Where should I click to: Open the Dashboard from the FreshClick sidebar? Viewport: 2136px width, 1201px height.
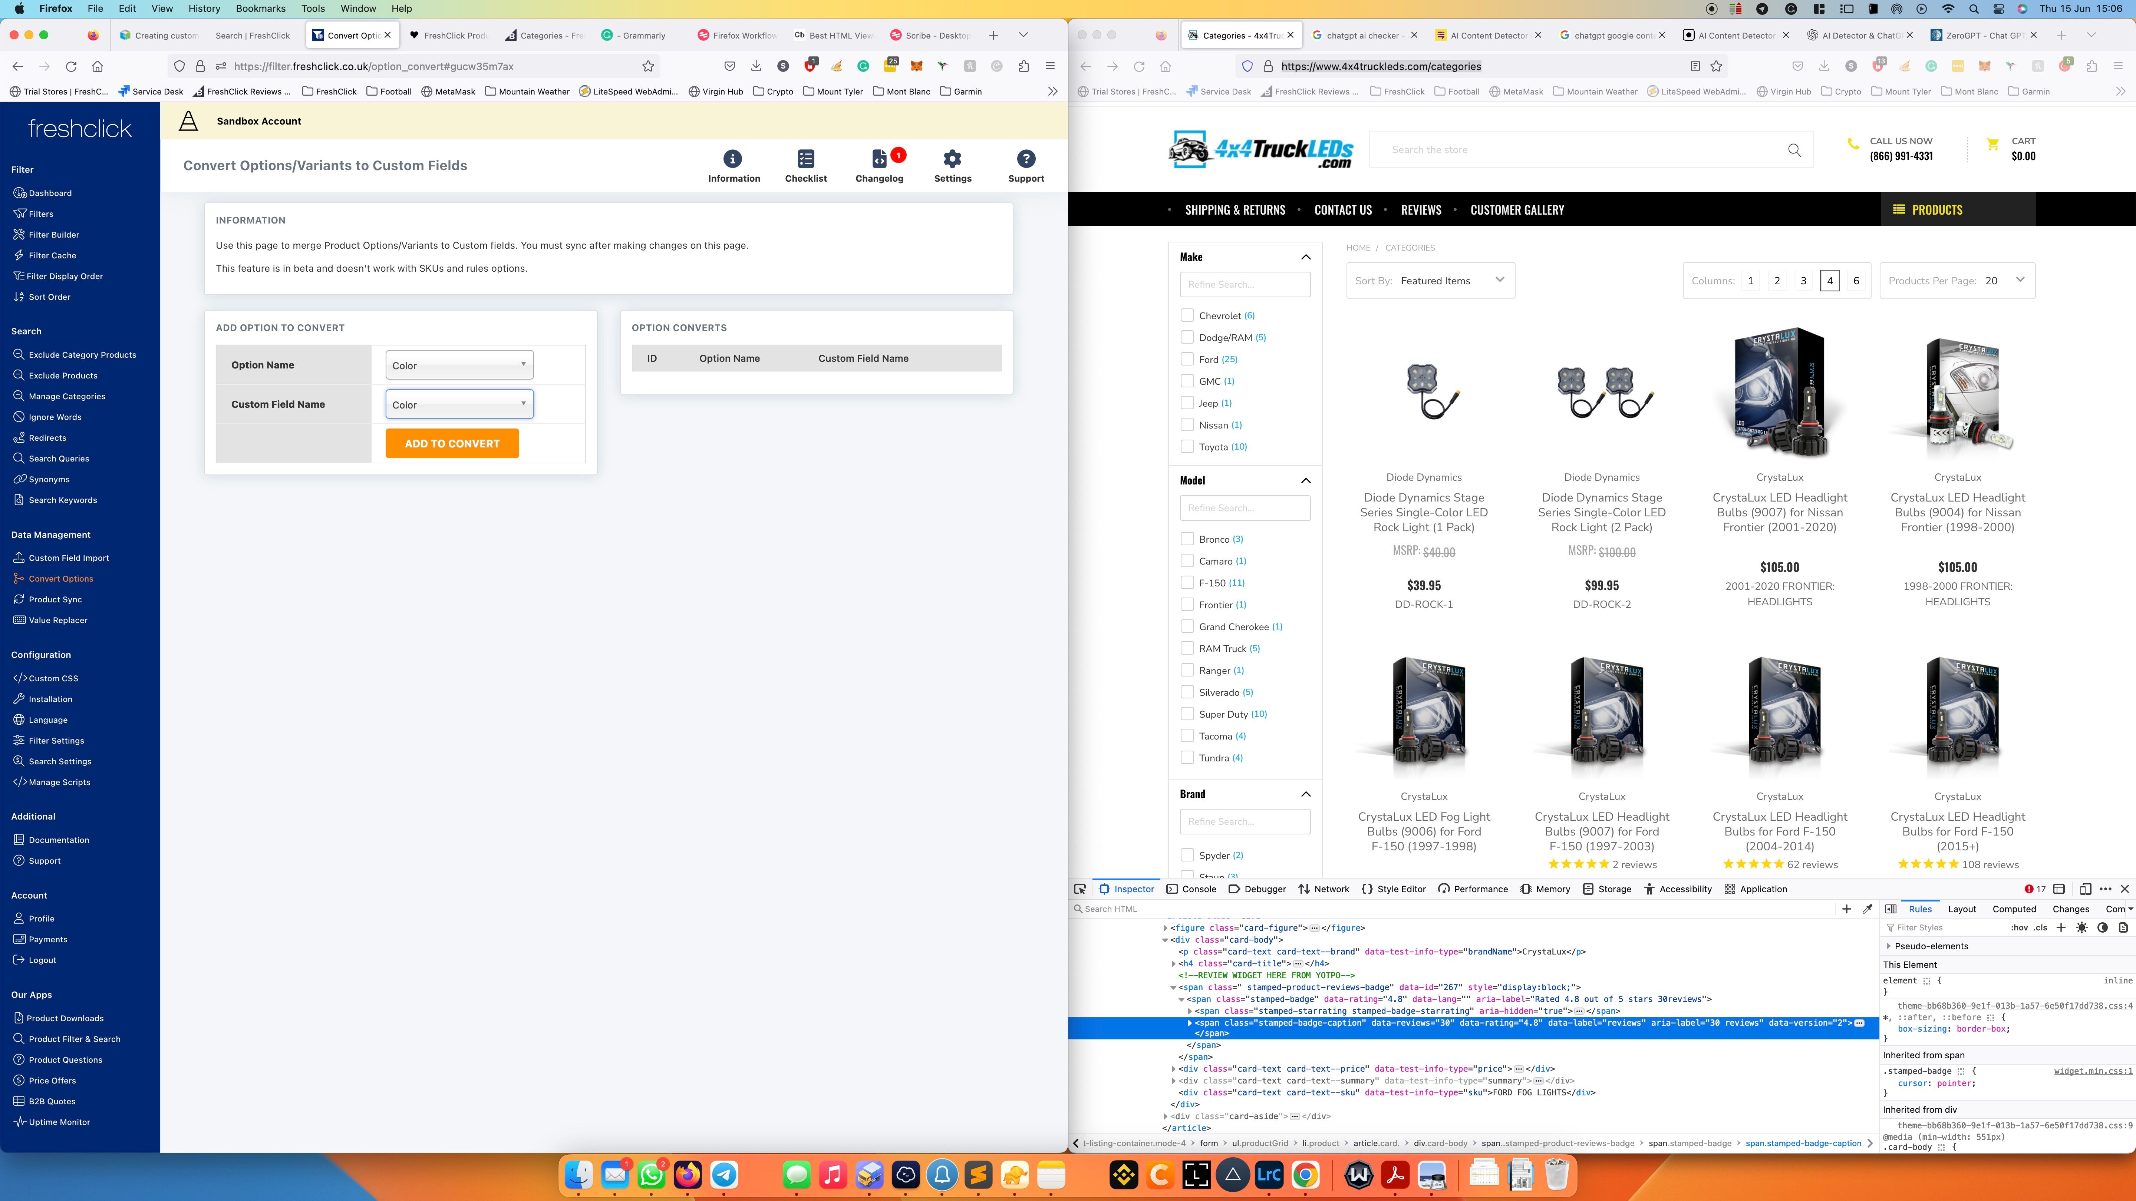point(50,193)
